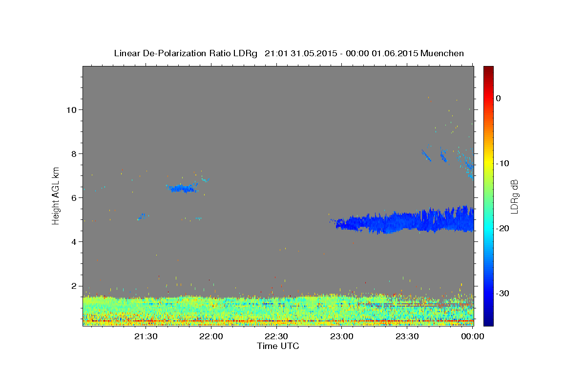This screenshot has width=586, height=391.
Task: Click the height tick label 8
Action: (x=74, y=154)
